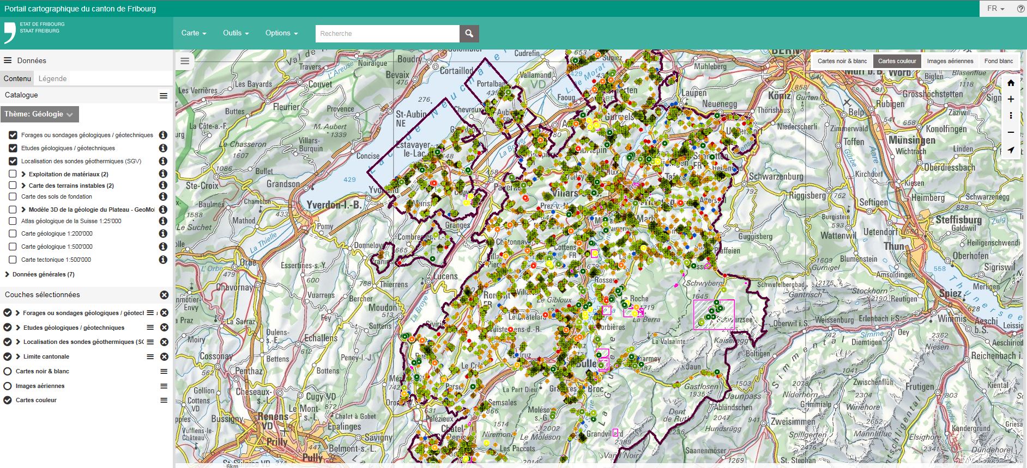Open the Outils menu
Image resolution: width=1027 pixels, height=468 pixels.
[x=235, y=33]
